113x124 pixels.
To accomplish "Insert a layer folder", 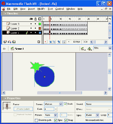I will [14, 42].
